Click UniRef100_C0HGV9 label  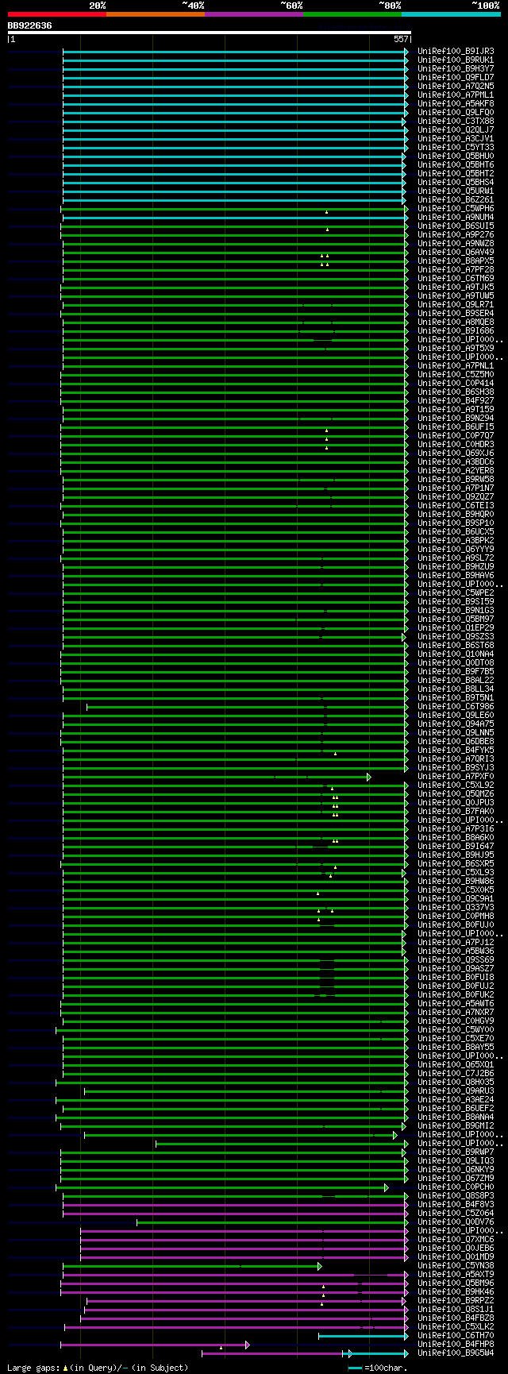click(456, 1021)
